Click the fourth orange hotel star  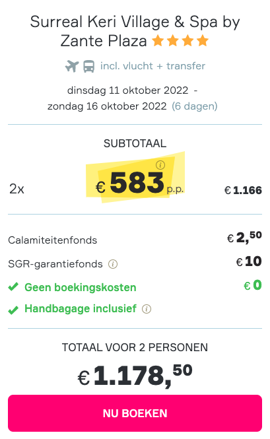203,40
